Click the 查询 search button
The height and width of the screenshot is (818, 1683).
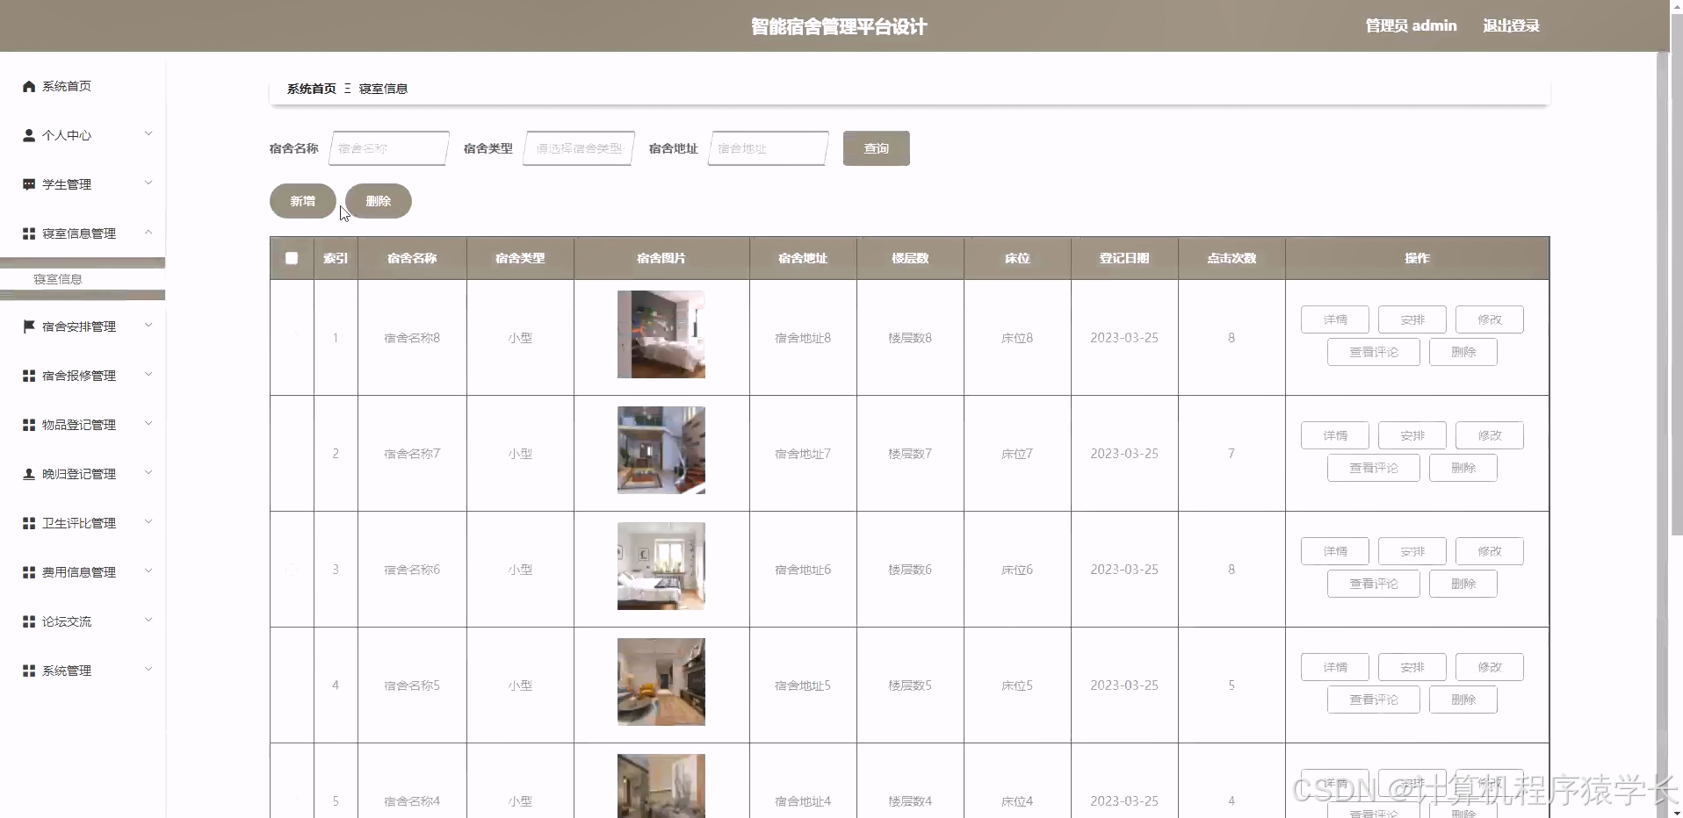coord(876,148)
